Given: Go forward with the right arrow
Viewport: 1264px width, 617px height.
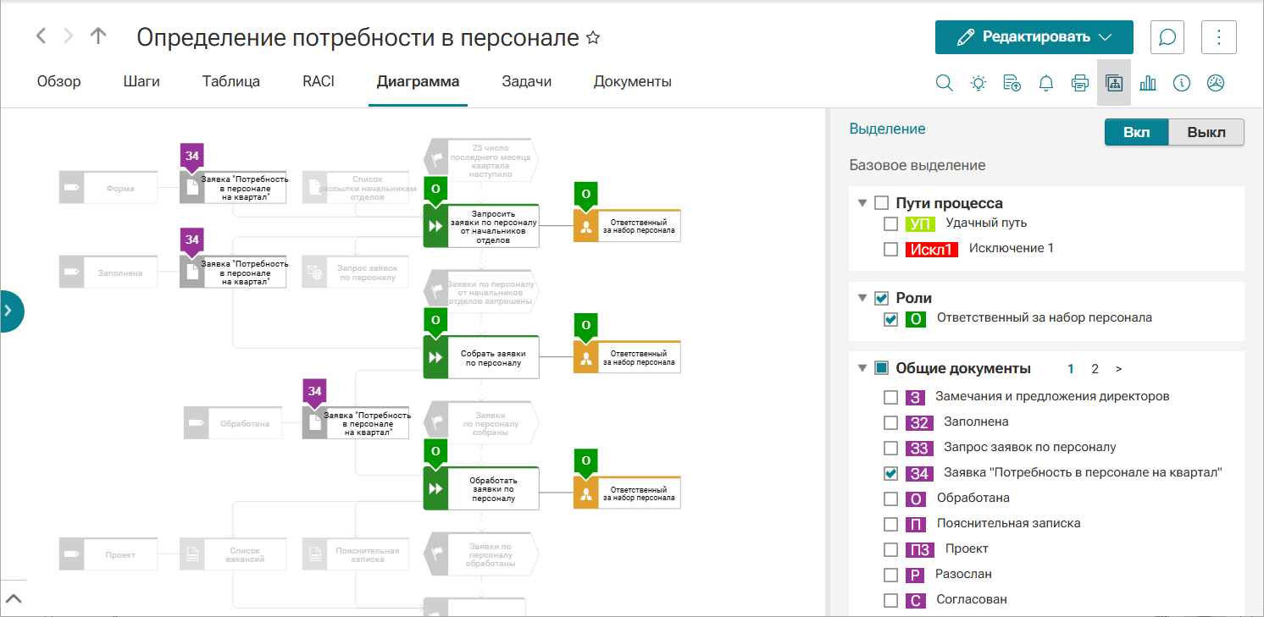Looking at the screenshot, I should click(x=69, y=36).
